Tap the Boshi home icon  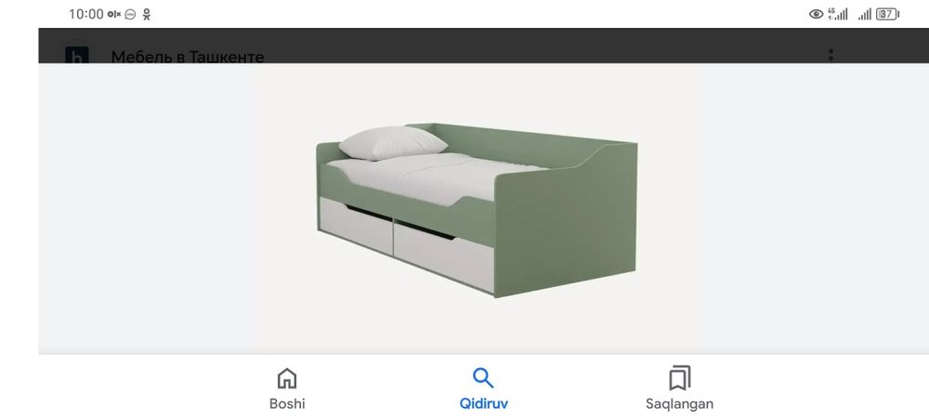(287, 378)
